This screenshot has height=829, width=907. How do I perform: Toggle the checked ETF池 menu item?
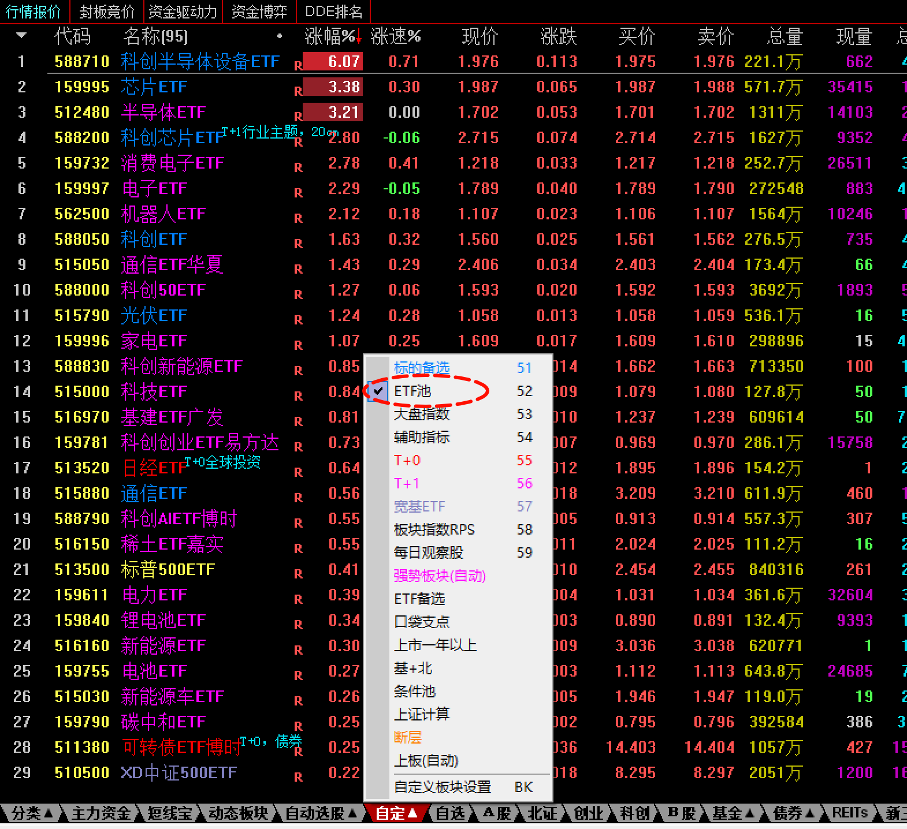(412, 391)
